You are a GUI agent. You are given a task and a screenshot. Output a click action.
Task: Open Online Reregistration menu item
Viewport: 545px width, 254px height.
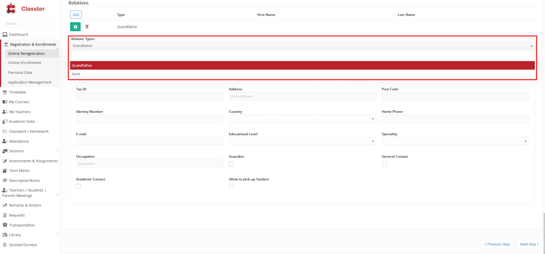(32, 53)
